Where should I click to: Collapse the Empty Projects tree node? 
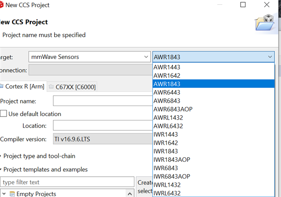pyautogui.click(x=4, y=194)
